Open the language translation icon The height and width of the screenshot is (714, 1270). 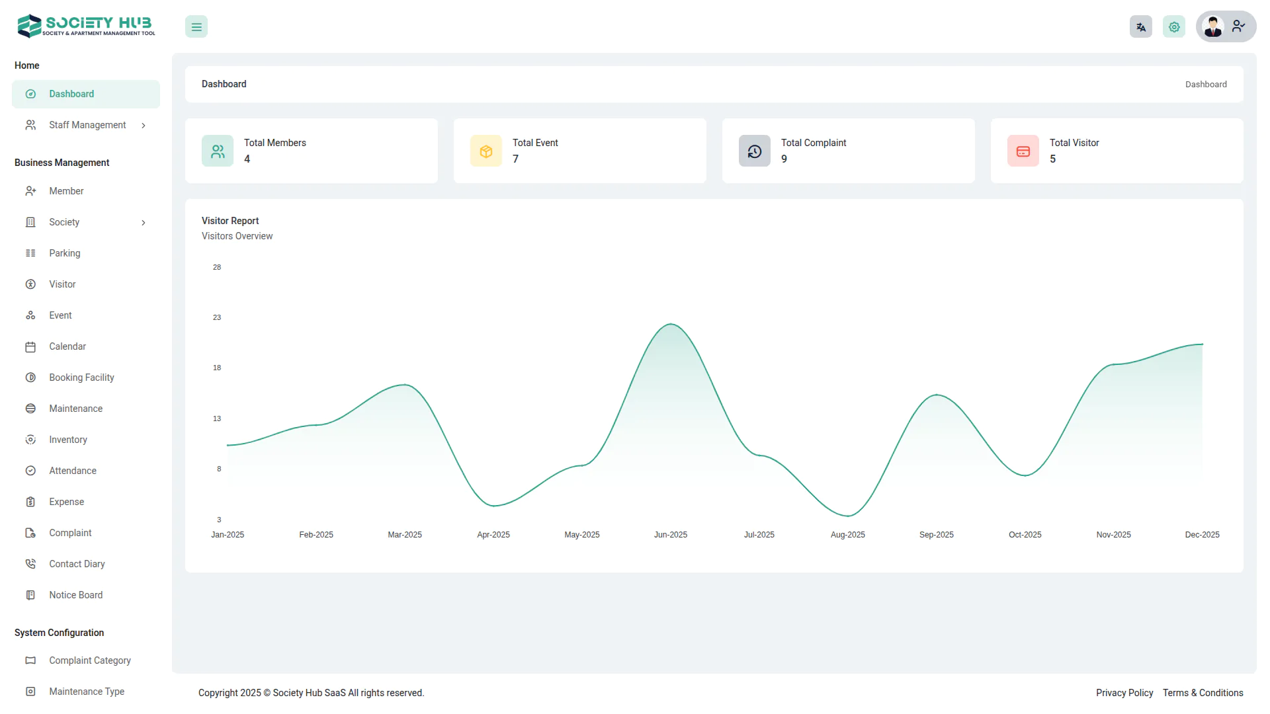pyautogui.click(x=1140, y=27)
